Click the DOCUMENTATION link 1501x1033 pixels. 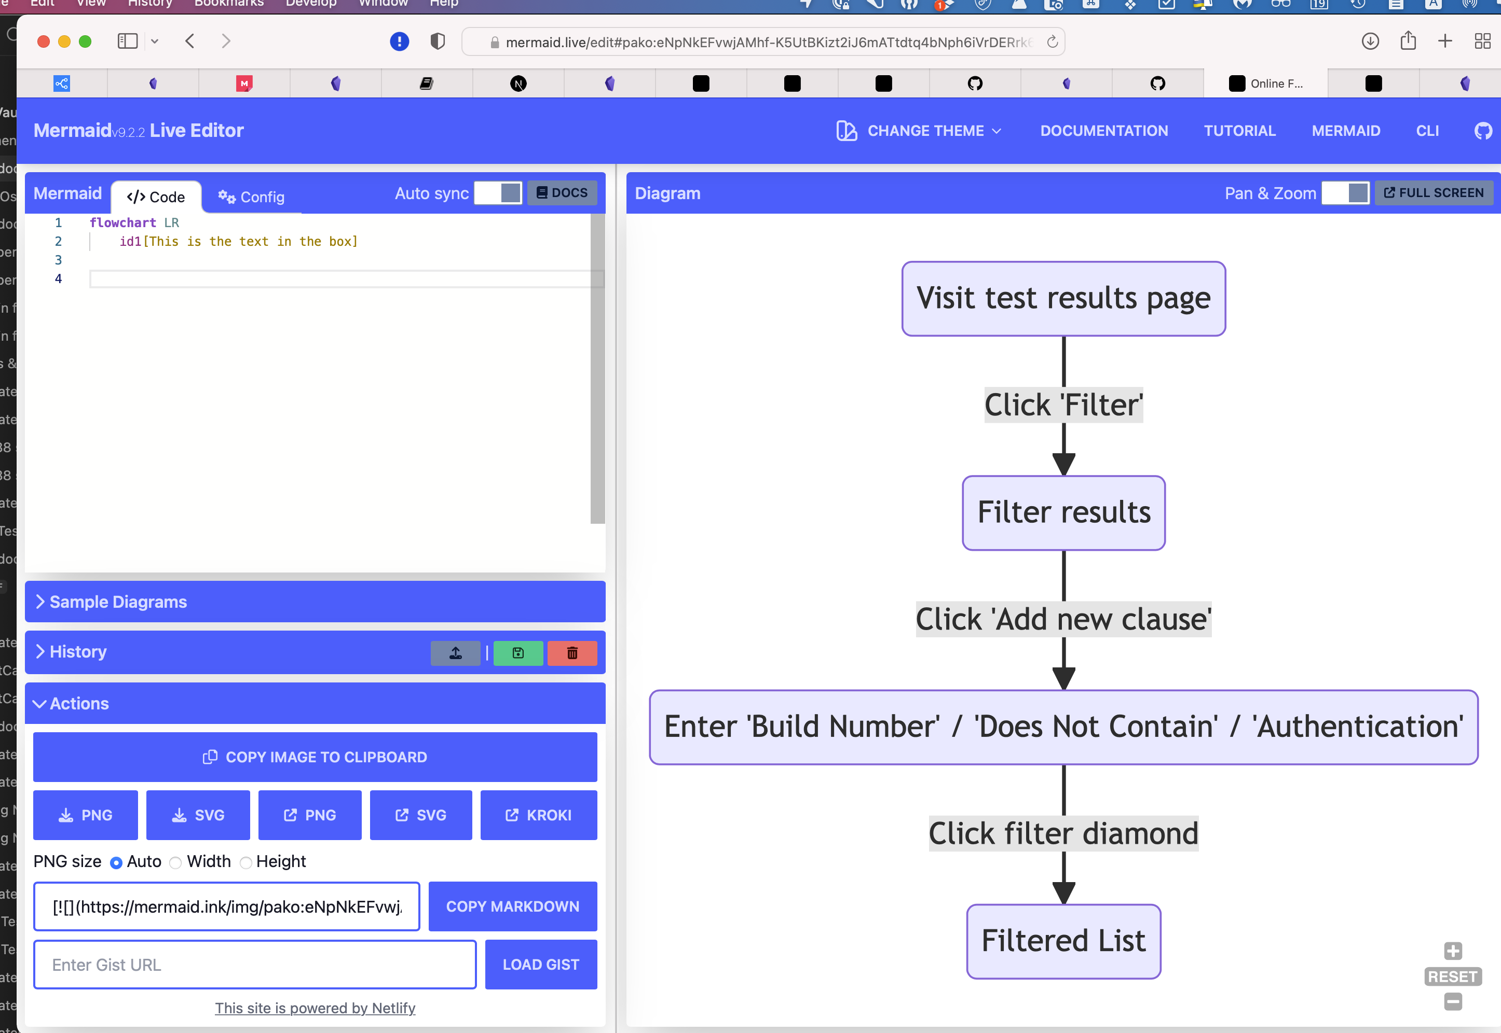click(x=1104, y=131)
